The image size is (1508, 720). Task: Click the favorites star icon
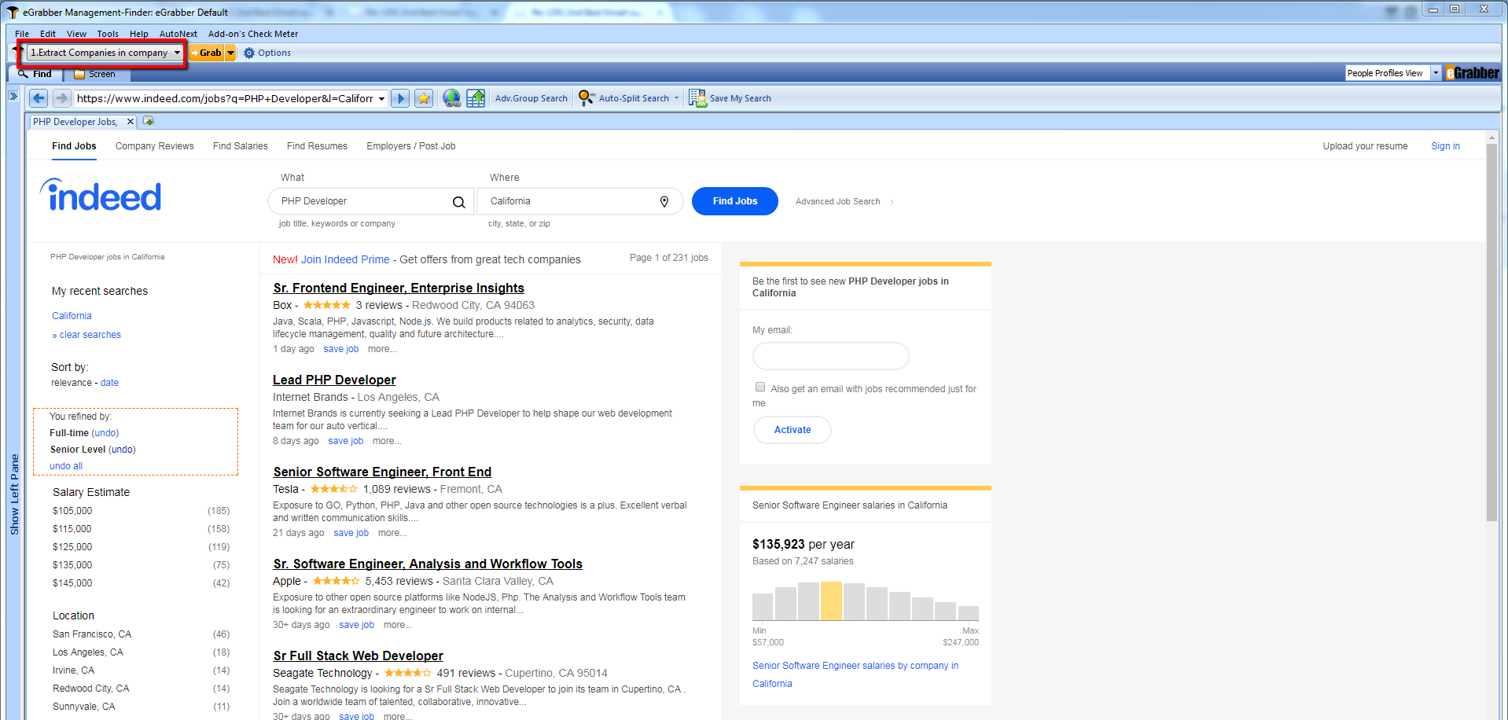click(424, 98)
